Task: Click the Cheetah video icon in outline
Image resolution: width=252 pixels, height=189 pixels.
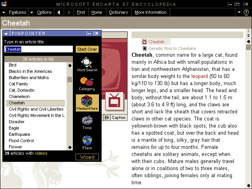Action: (145, 42)
